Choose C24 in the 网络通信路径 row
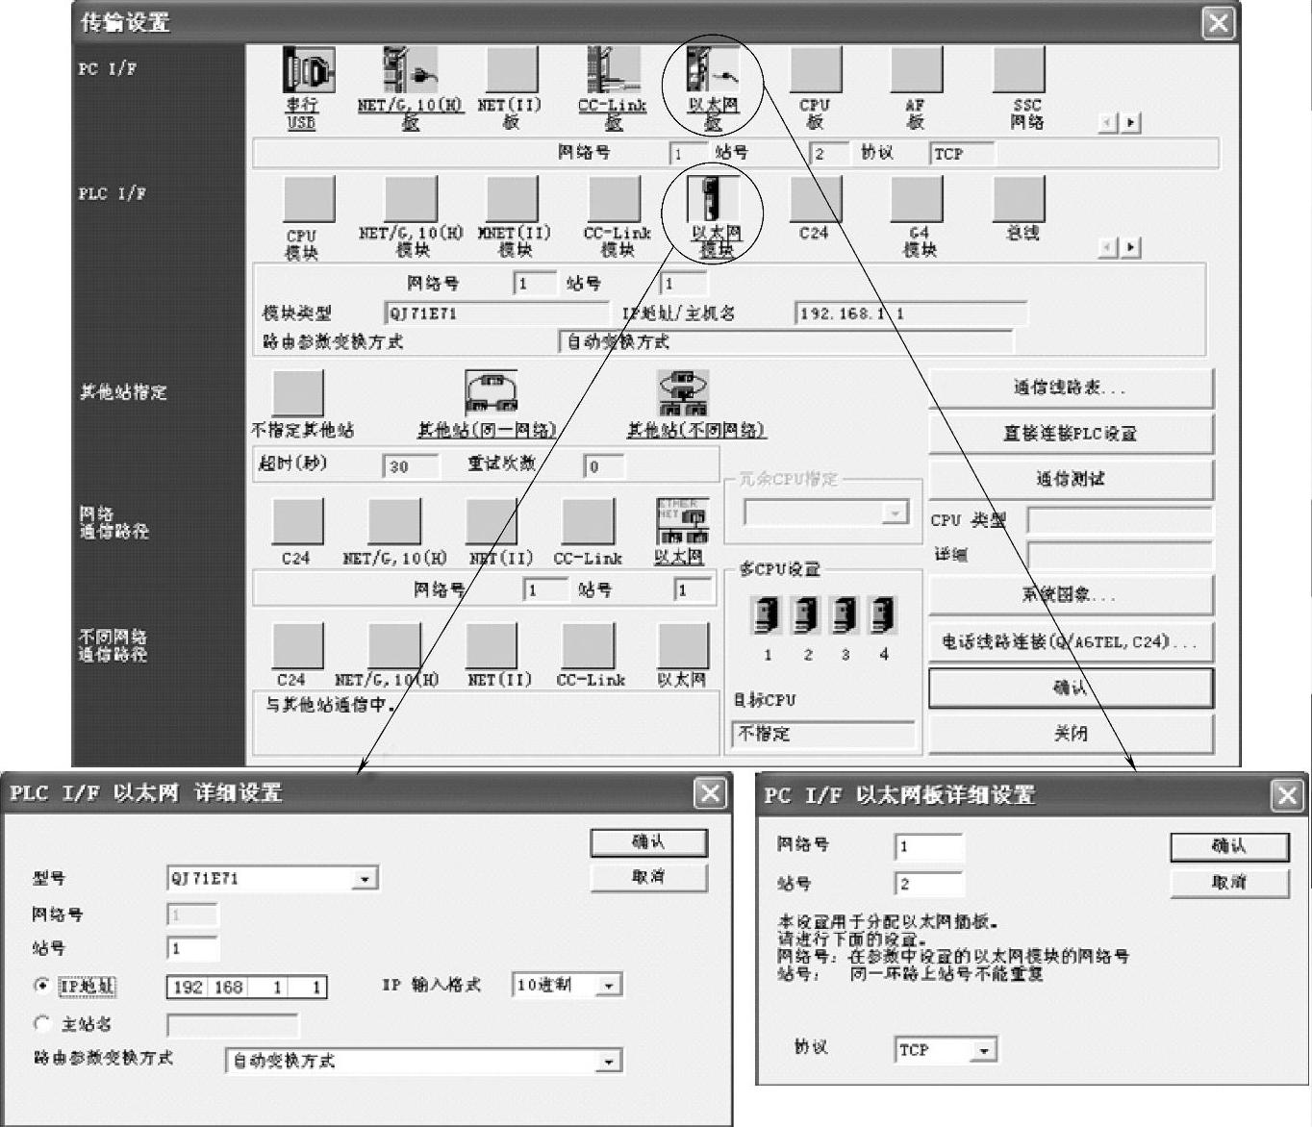The height and width of the screenshot is (1127, 1312). coord(297,521)
